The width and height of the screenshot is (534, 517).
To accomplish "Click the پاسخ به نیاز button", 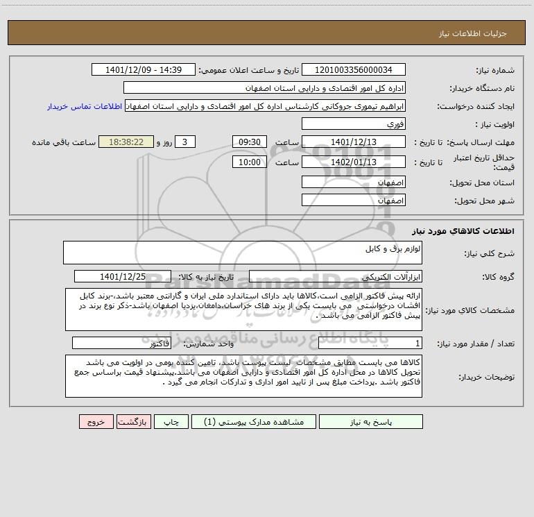I will (370, 422).
